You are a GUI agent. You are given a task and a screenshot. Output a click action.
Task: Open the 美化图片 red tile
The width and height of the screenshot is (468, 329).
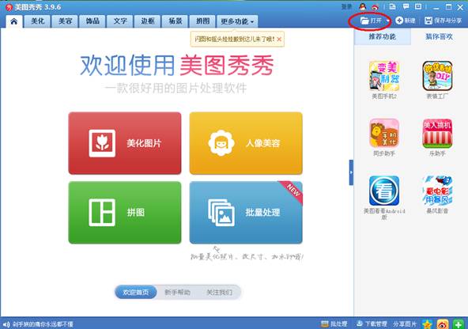[125, 143]
